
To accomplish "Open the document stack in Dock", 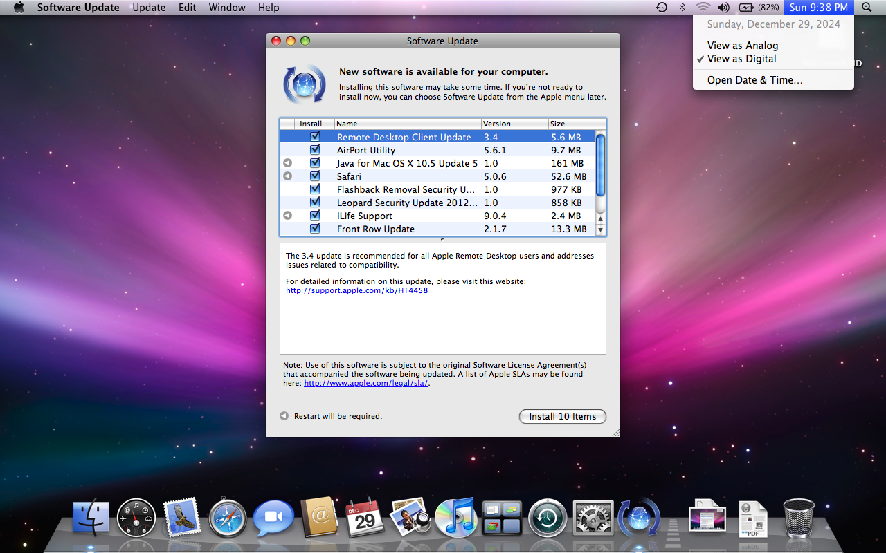I will click(707, 518).
